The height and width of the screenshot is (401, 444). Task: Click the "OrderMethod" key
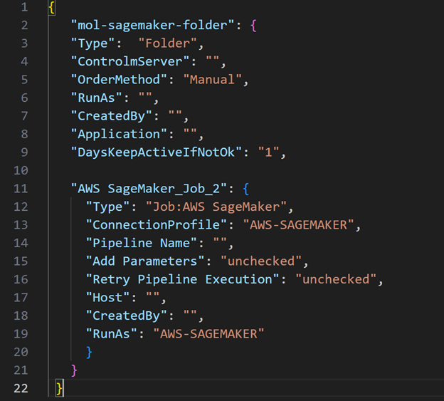[x=119, y=80]
